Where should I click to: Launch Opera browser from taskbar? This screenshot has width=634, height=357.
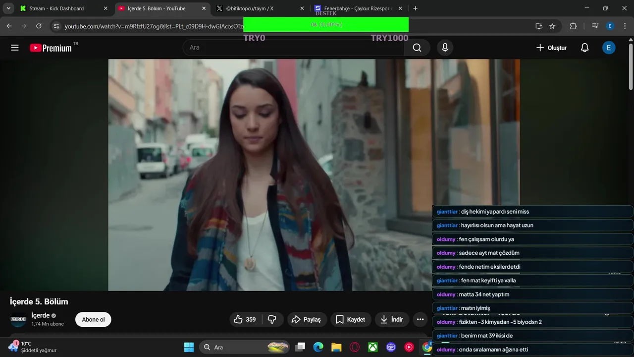coord(355,347)
